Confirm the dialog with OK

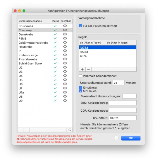tap(131, 138)
